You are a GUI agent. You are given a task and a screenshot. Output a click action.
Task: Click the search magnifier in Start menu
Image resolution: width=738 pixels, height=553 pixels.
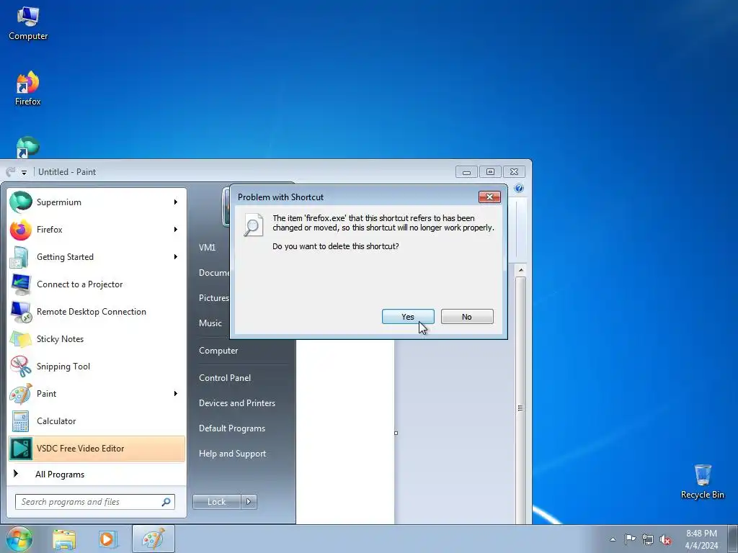(166, 502)
